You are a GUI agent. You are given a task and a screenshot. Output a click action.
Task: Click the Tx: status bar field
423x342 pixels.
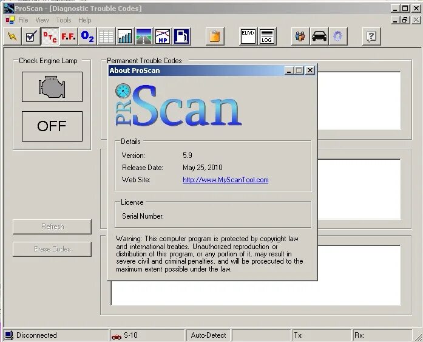pos(322,335)
